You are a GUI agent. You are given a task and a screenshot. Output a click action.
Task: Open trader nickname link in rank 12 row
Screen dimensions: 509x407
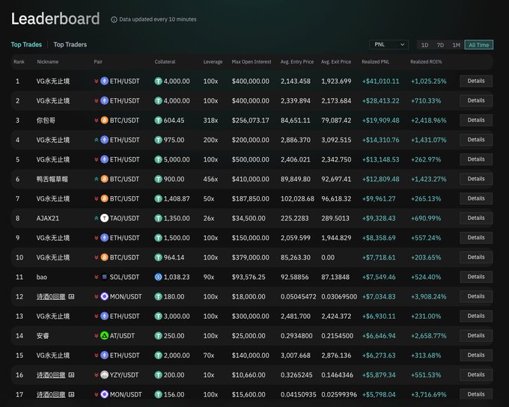(51, 297)
